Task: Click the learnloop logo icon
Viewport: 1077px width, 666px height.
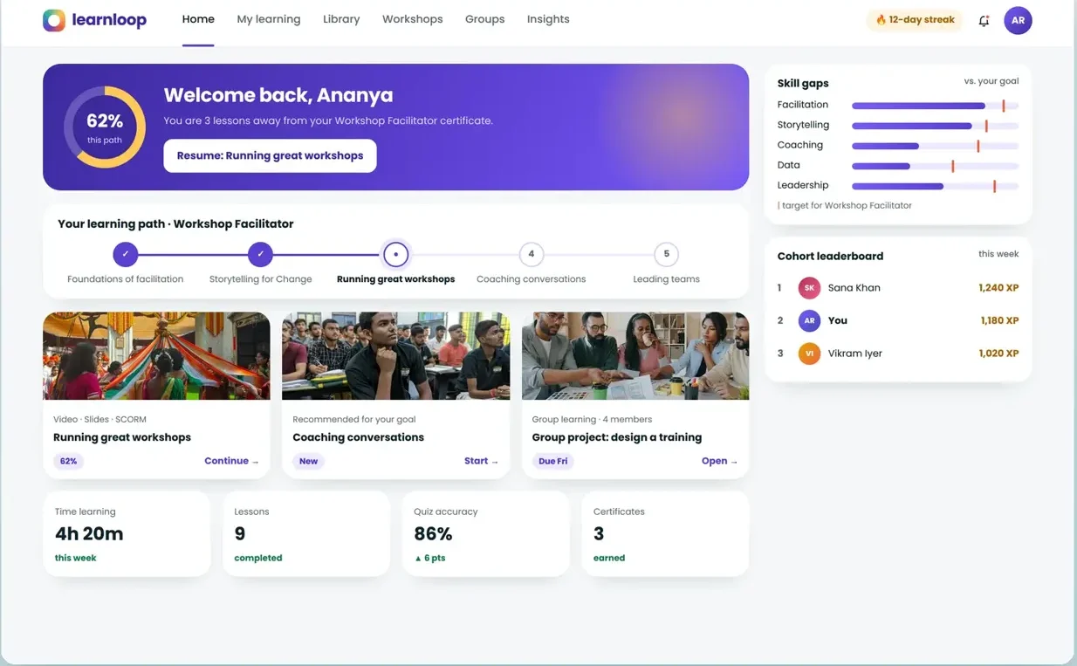Action: point(54,20)
